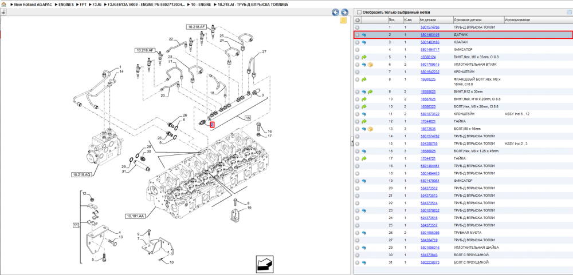Click the package icon for part 16673535
573x275 pixels.
coord(370,129)
